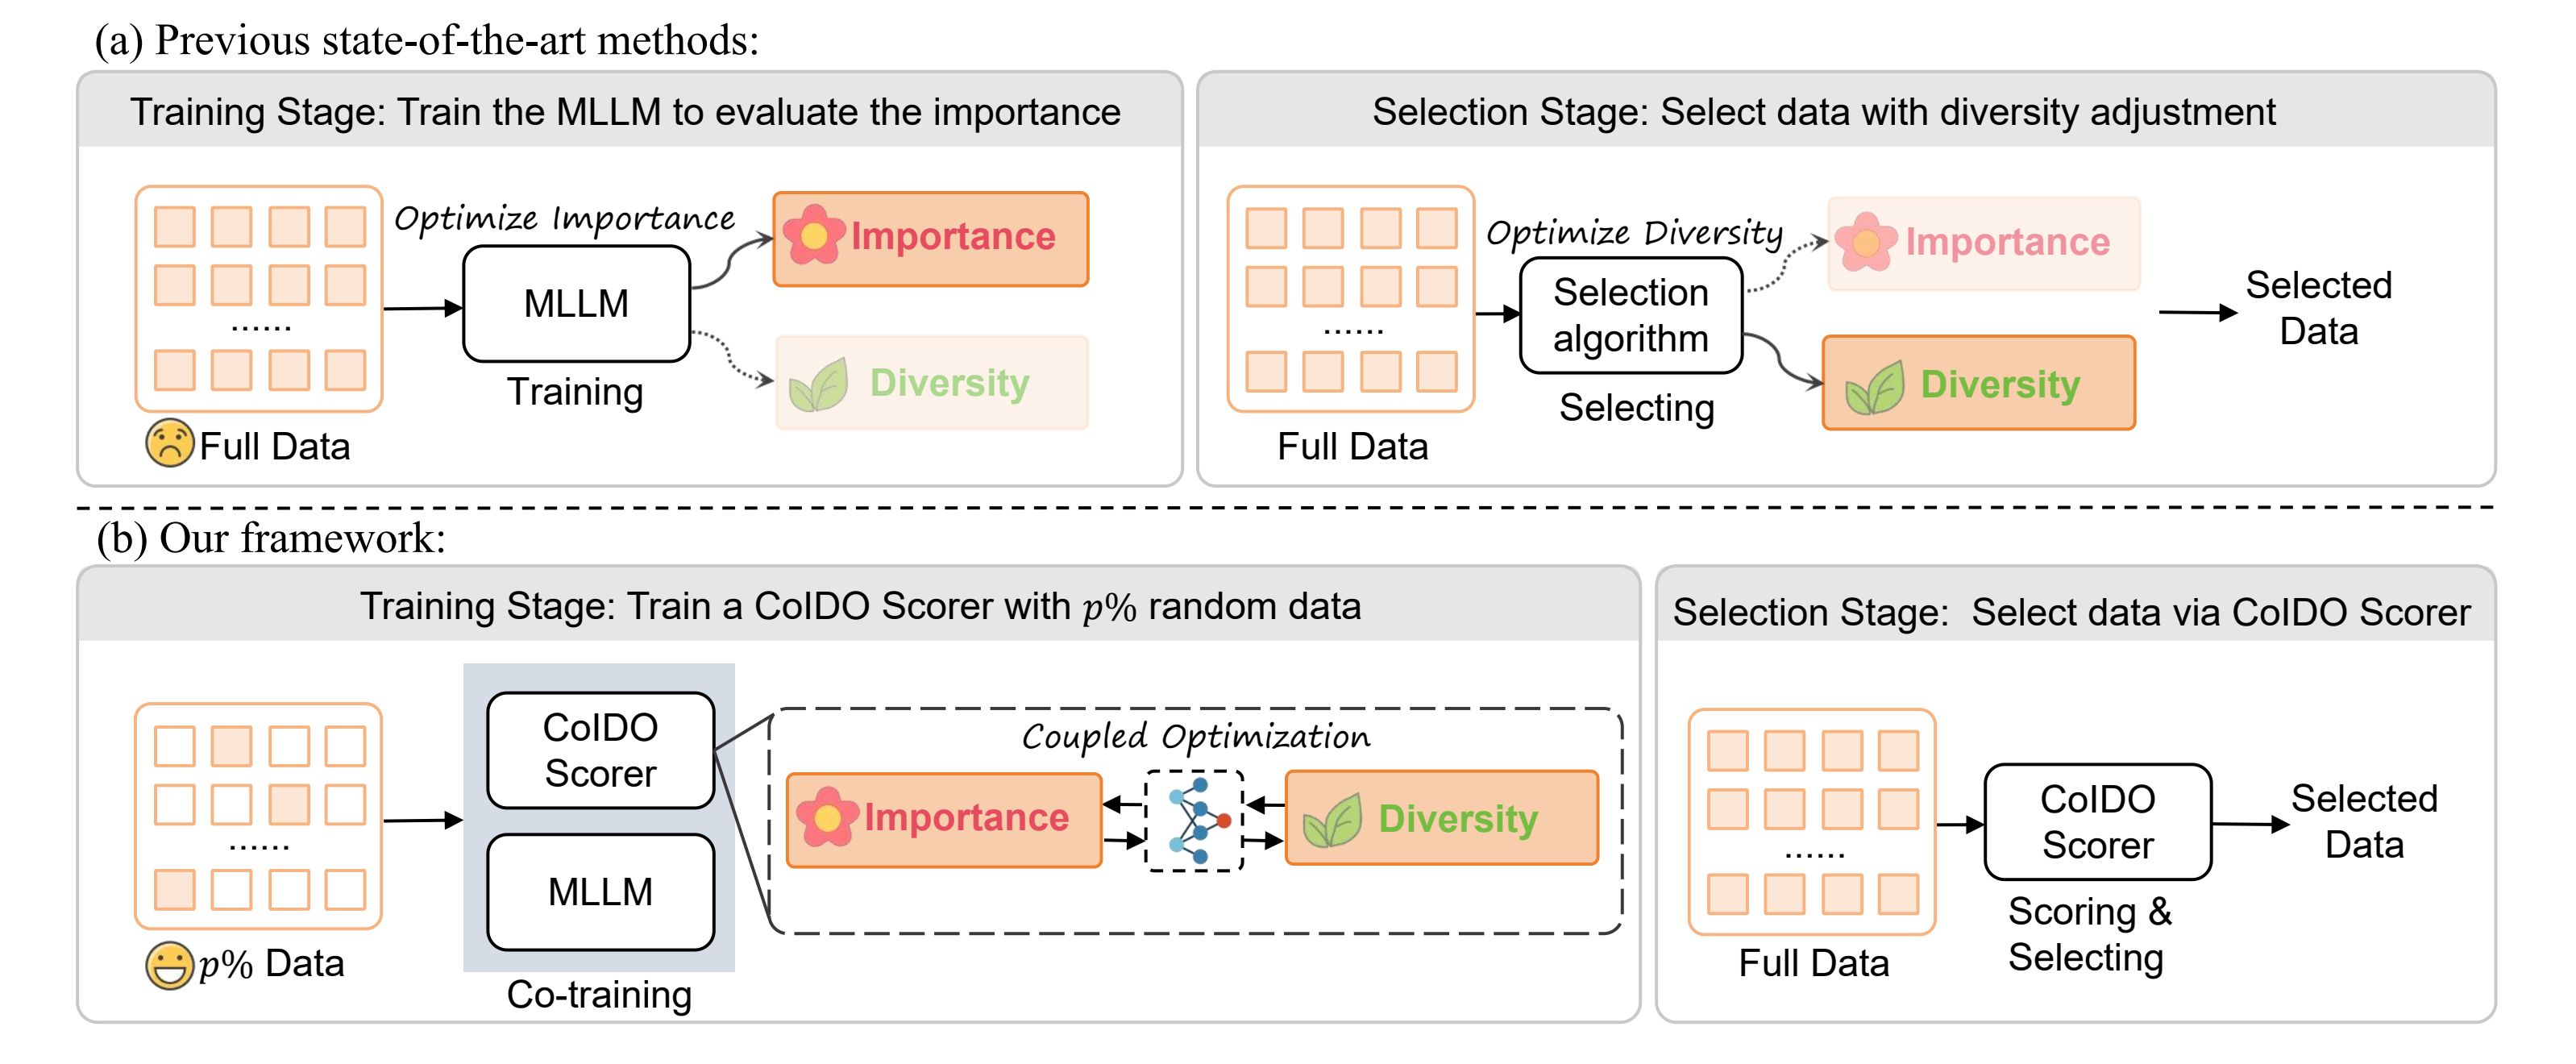2576x1064 pixels.
Task: Click the CoIDO Scorer box above Scoring & Selecting
Action: pos(2097,822)
